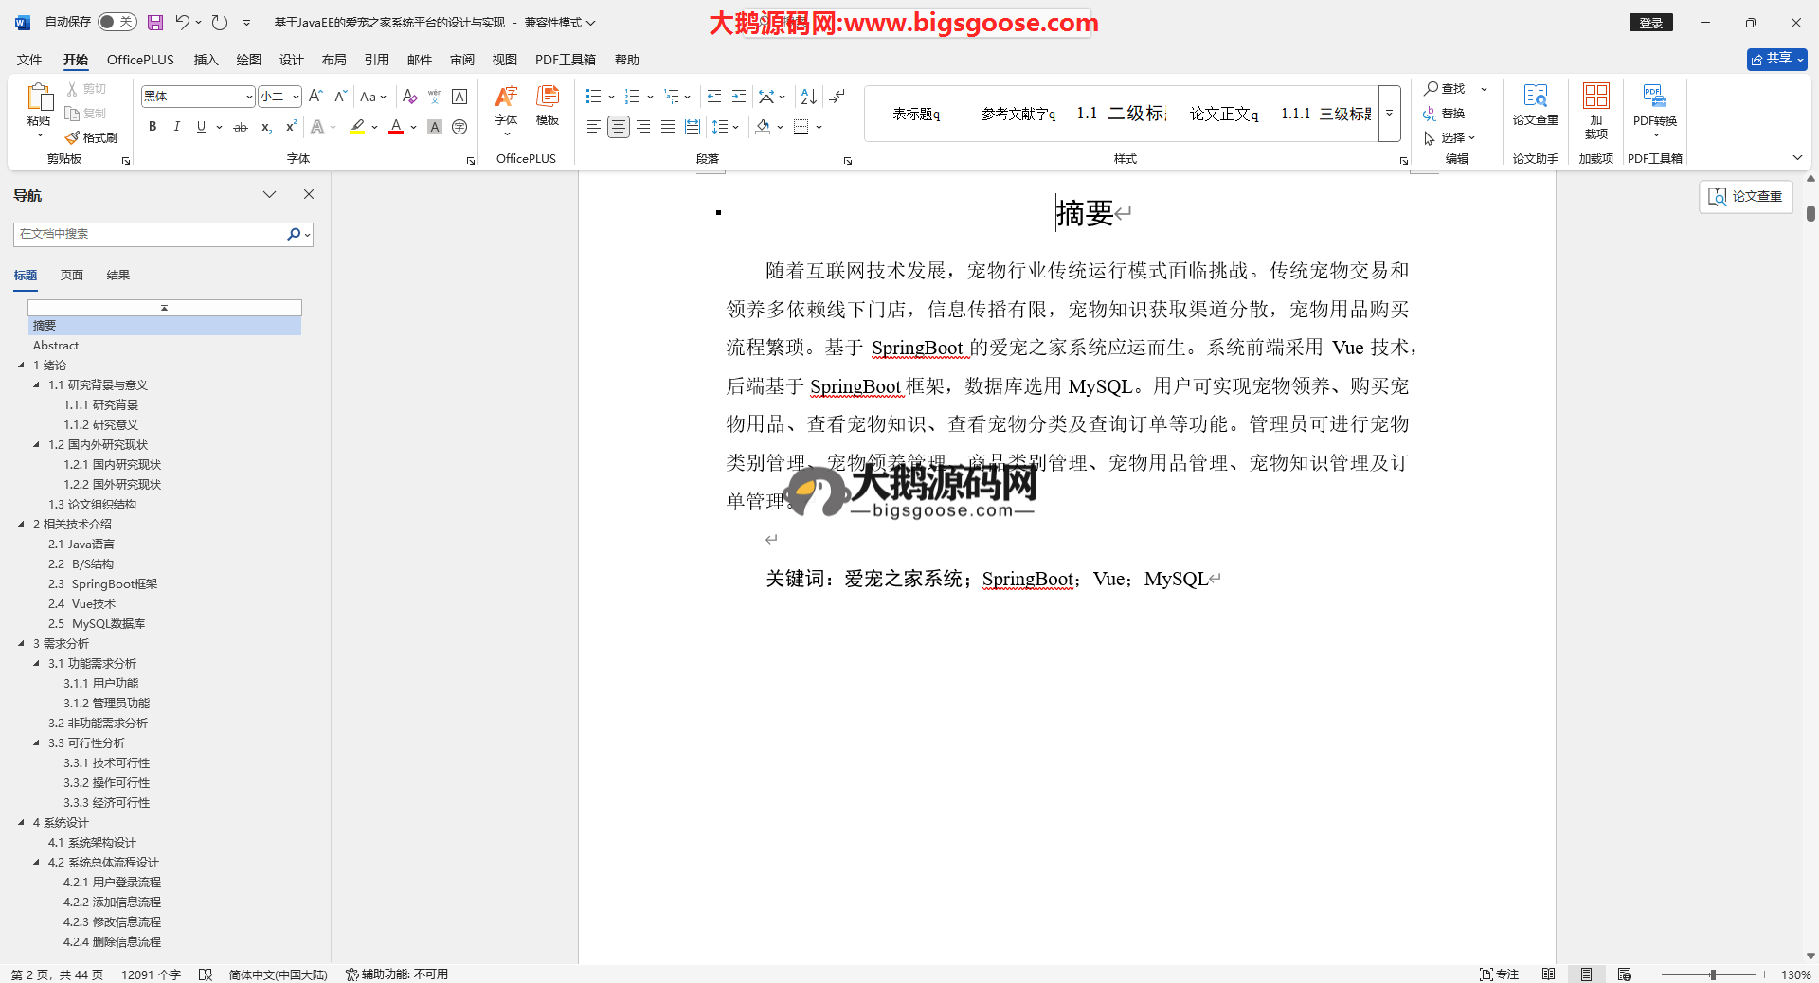Screen dimensions: 1819x983
Task: Click the Format Painter (格式刷) icon
Action: click(73, 138)
